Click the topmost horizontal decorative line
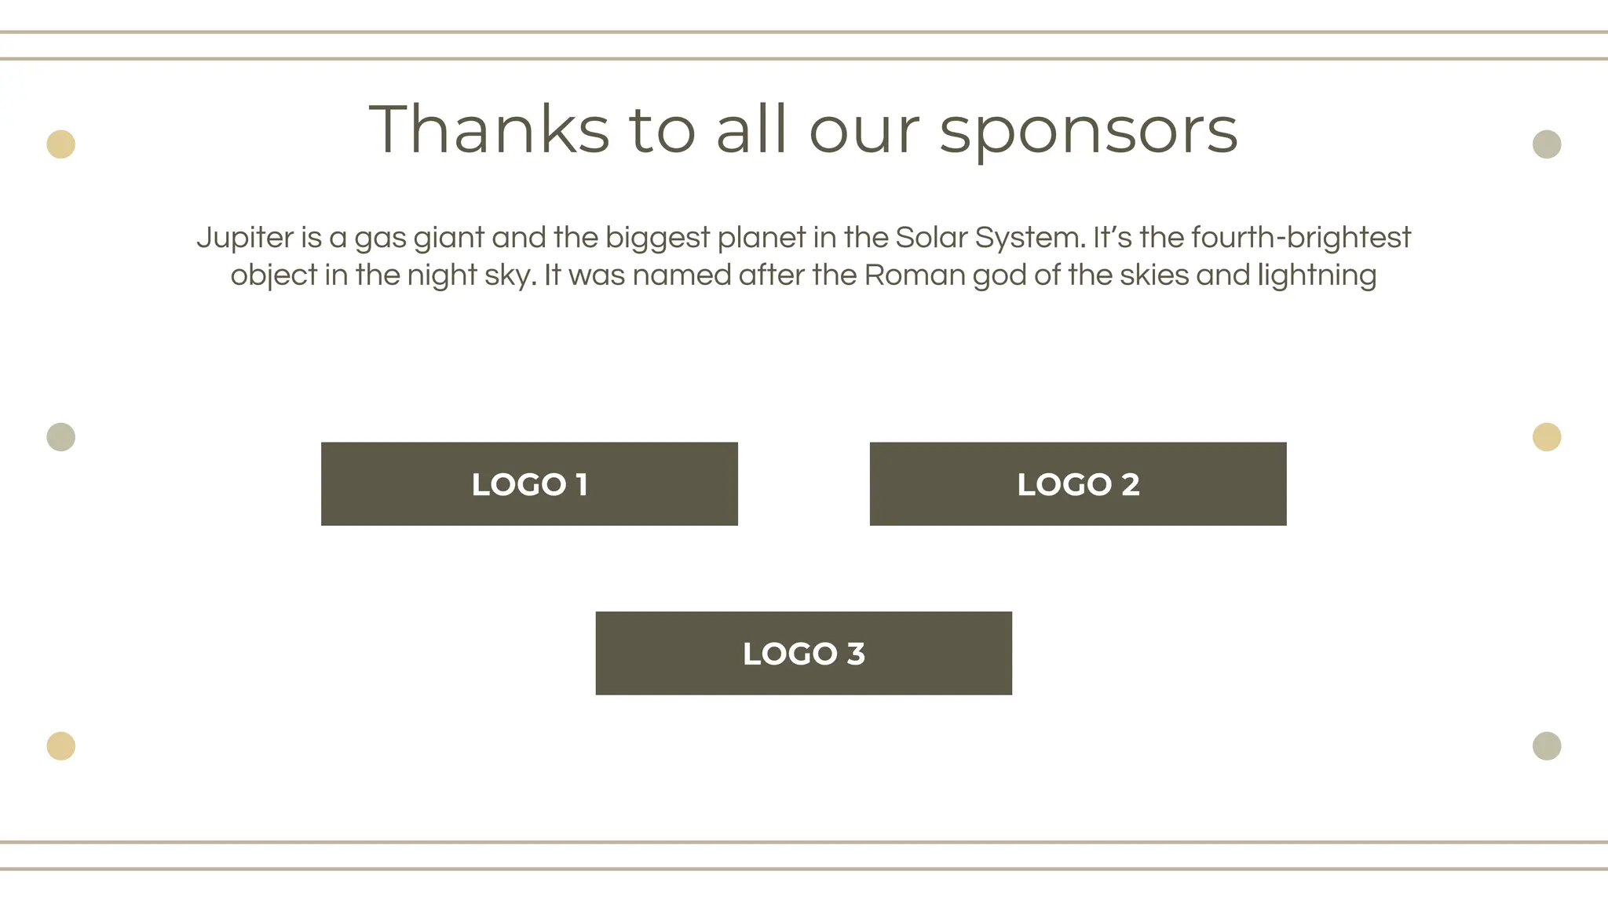Image resolution: width=1608 pixels, height=904 pixels. 804,32
